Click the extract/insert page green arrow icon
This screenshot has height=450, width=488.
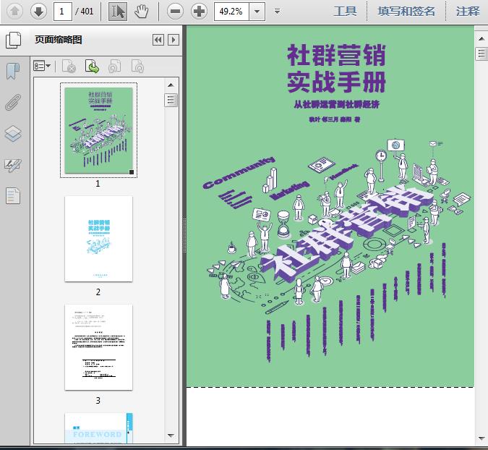pos(92,66)
